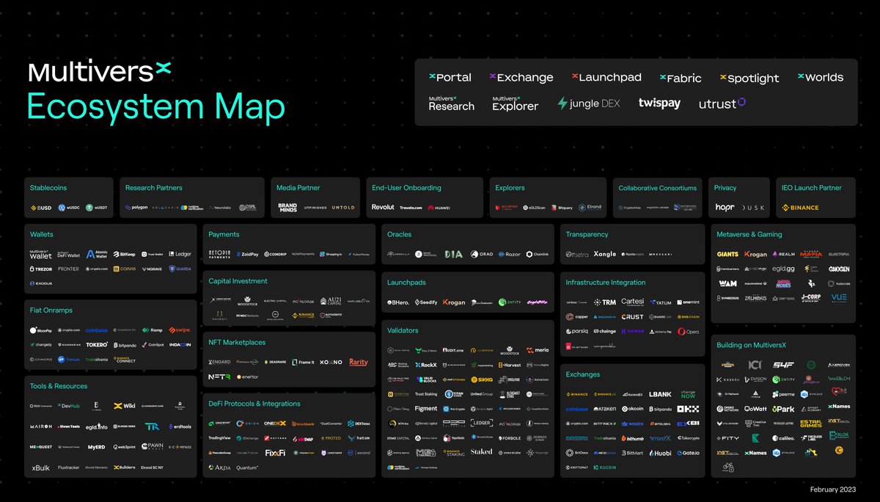
Task: Click the kraken logo in Exchanges
Action: point(605,409)
